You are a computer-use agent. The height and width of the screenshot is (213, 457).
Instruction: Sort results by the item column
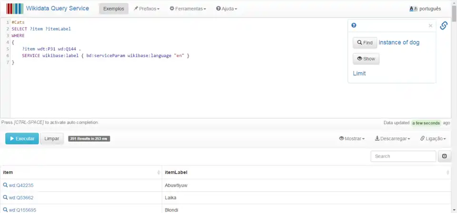159,172
